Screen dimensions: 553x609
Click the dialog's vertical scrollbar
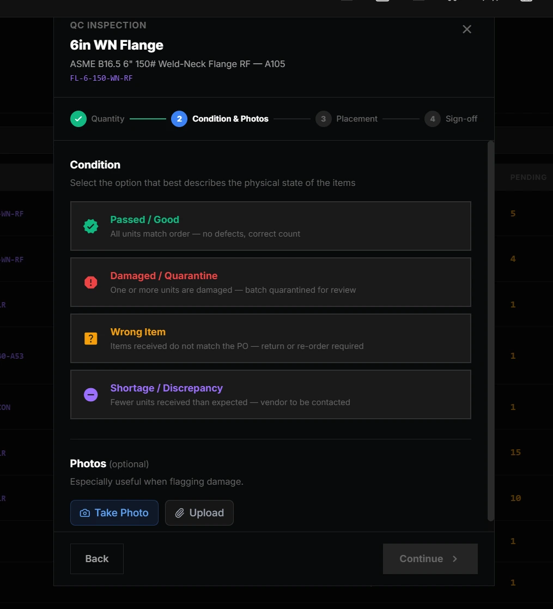point(491,331)
